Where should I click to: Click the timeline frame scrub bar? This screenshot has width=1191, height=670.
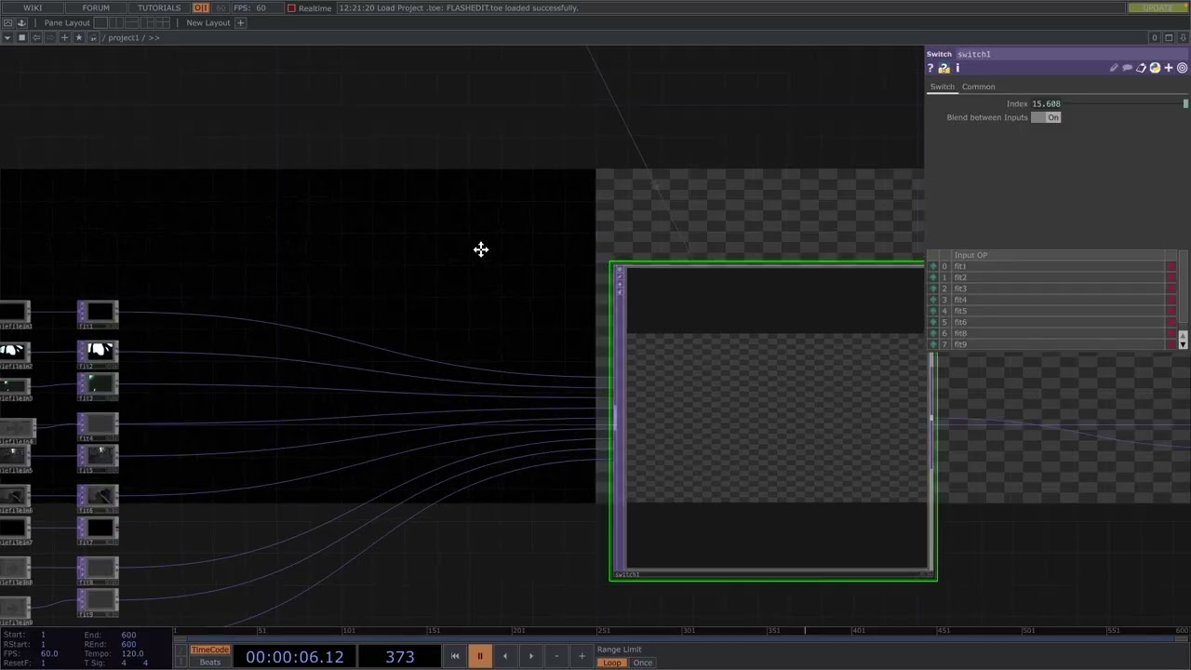681,639
